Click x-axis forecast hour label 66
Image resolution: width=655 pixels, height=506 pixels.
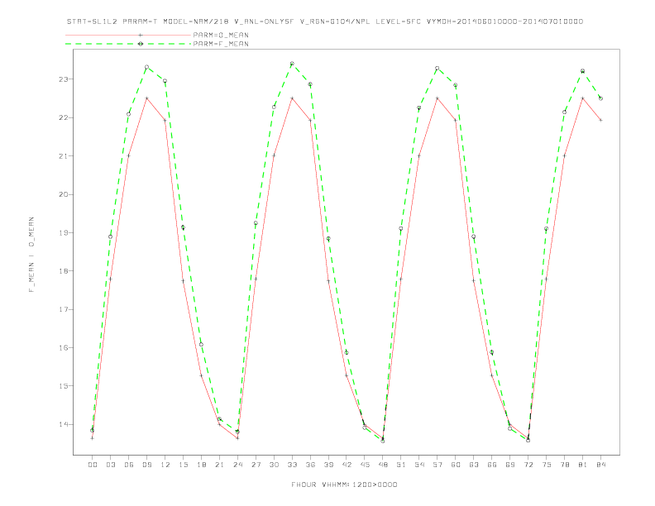click(x=492, y=465)
